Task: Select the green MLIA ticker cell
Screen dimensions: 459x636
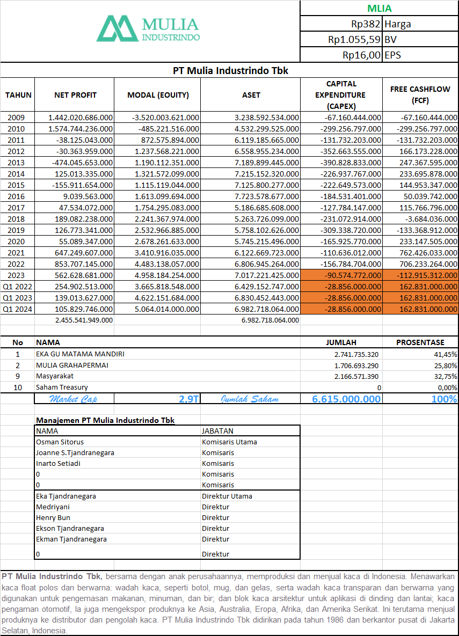Action: point(379,8)
